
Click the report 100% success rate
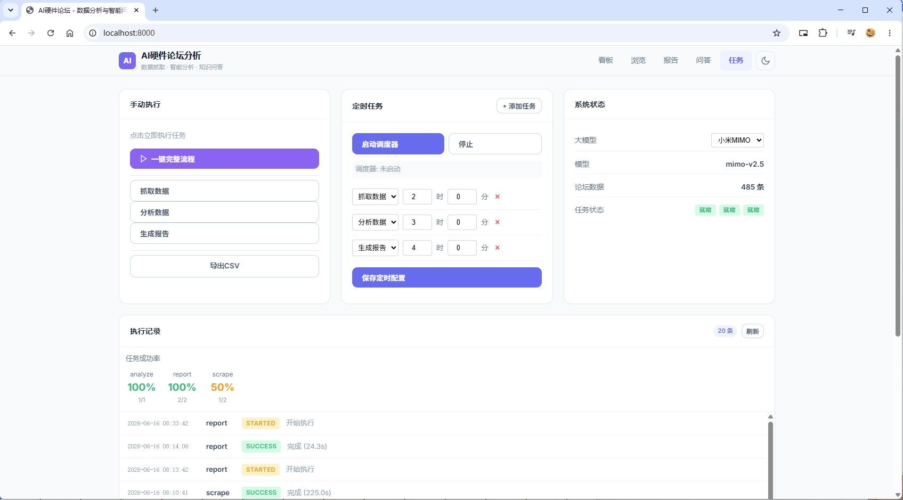pyautogui.click(x=182, y=387)
